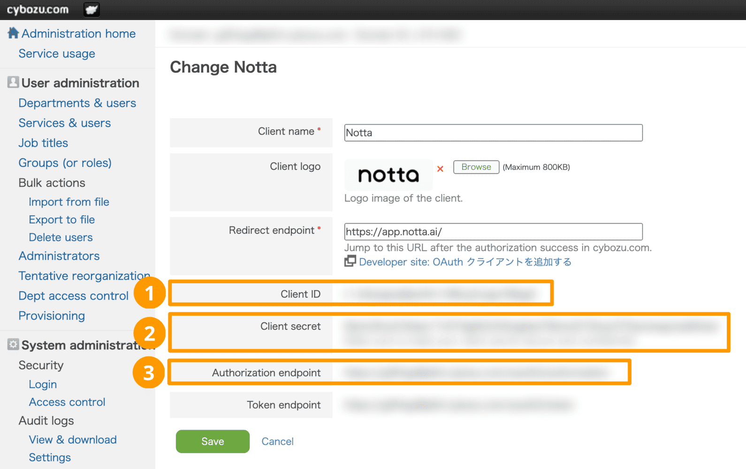Click the Token endpoint label

click(284, 405)
